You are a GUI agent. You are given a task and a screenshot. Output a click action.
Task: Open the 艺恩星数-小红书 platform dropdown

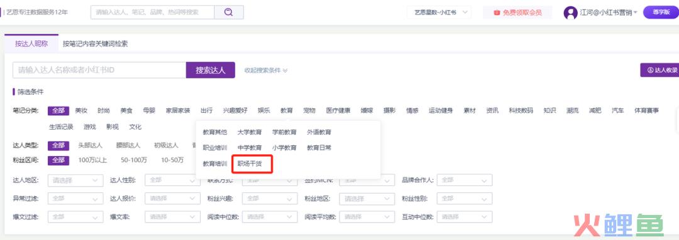coord(439,13)
